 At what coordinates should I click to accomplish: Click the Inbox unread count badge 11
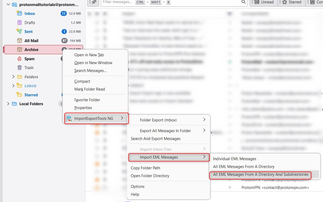coord(63,14)
